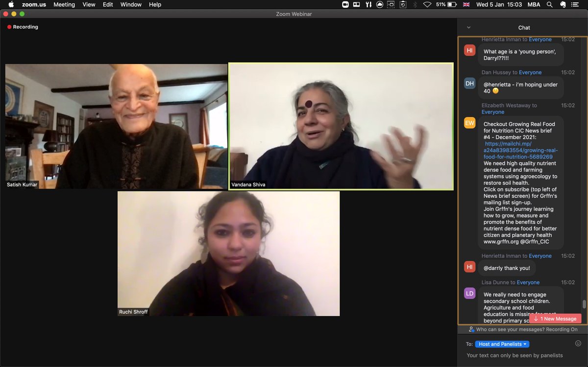The image size is (588, 367).
Task: Click 'Zoom Webinar' window title
Action: coord(294,14)
